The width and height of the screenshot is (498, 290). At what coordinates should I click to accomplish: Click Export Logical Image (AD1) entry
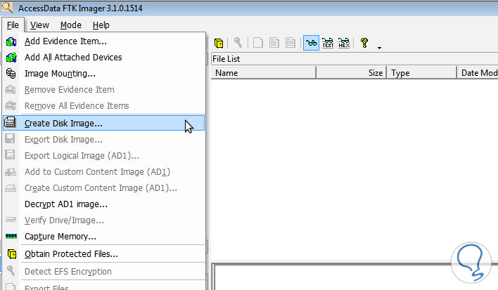[104, 156]
